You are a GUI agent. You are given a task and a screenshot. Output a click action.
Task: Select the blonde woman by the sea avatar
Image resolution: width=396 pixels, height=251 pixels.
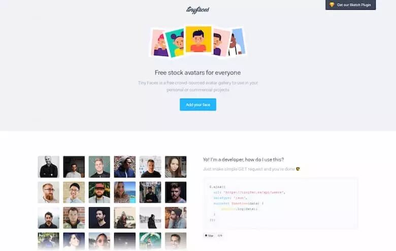coord(125,193)
